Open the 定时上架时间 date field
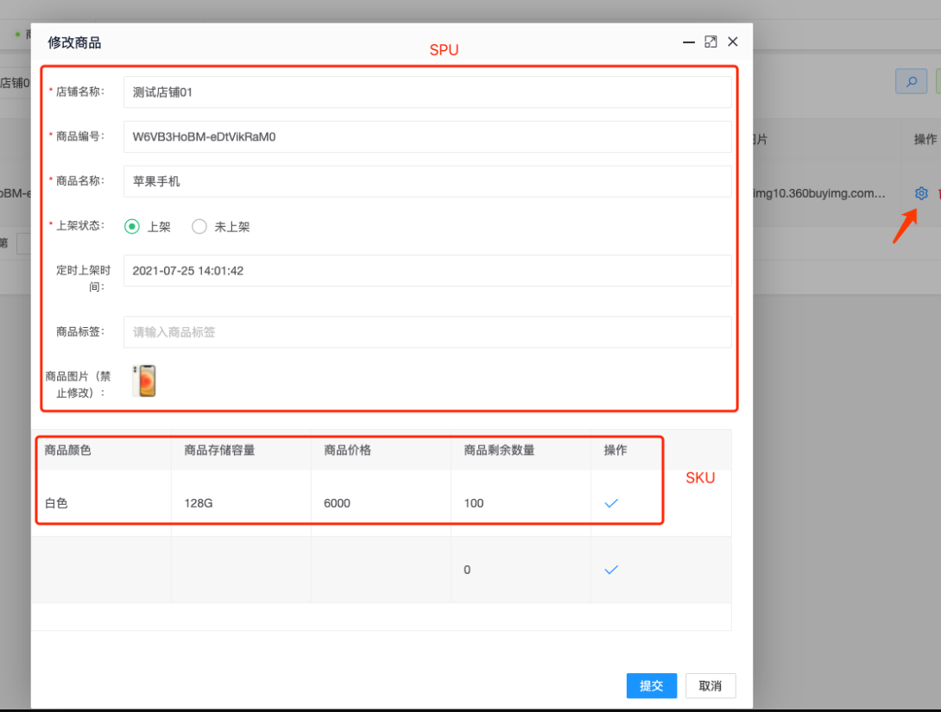The image size is (941, 712). click(427, 270)
